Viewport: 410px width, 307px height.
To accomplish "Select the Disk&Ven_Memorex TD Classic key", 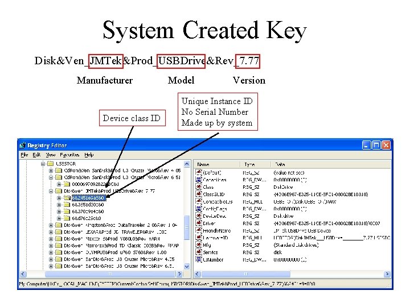I will 121,246.
